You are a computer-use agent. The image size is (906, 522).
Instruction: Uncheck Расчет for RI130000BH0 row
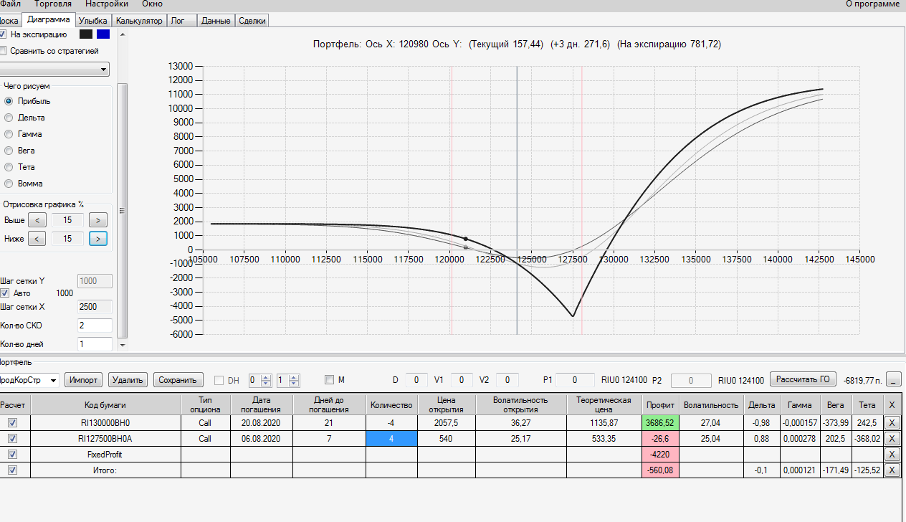12,423
